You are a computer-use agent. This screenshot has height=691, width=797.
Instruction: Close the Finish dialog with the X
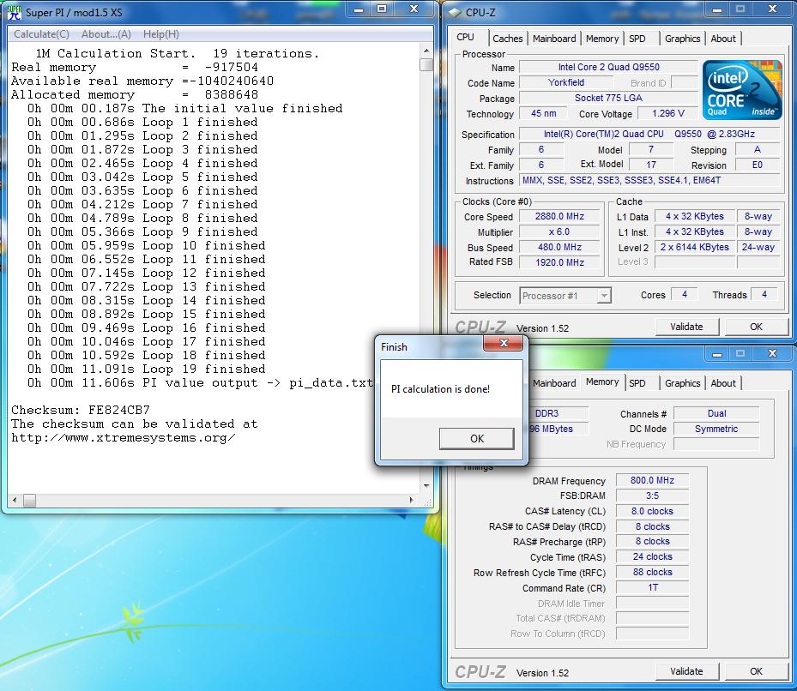[504, 344]
